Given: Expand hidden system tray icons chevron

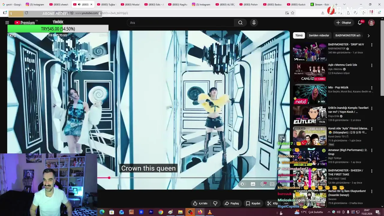Looking at the screenshot, I should (328, 212).
